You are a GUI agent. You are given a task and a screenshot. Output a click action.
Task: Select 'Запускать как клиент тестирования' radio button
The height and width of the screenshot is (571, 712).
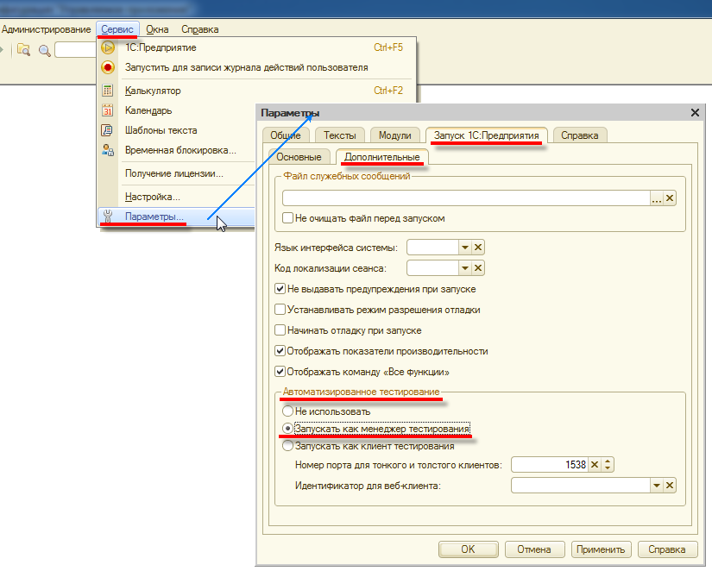288,446
